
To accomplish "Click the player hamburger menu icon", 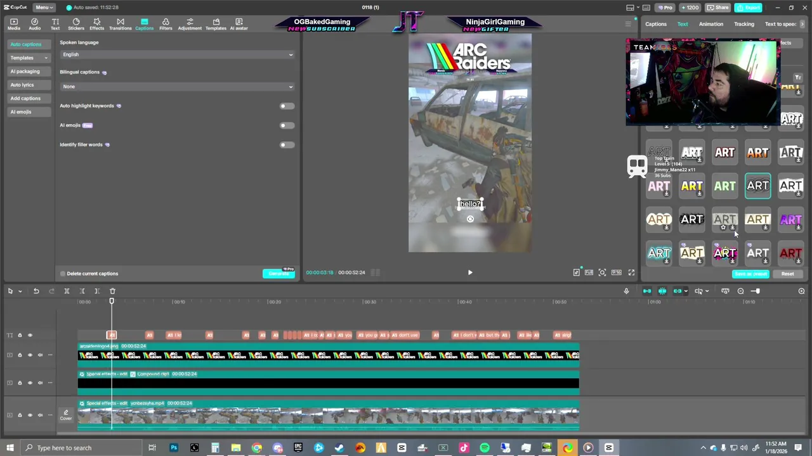I will (628, 24).
